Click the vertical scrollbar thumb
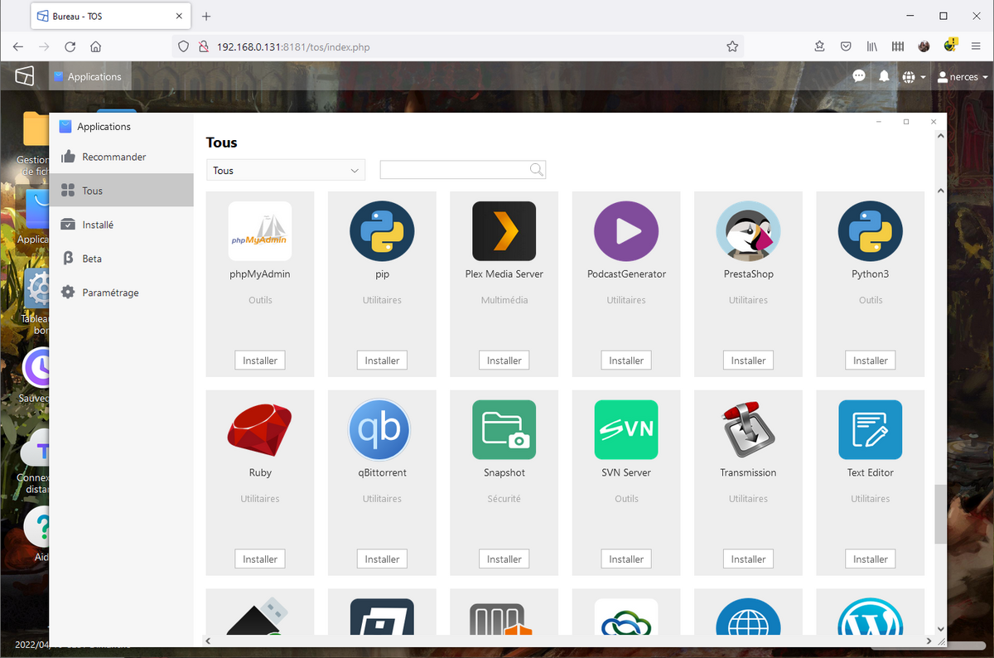This screenshot has height=658, width=994. point(940,514)
